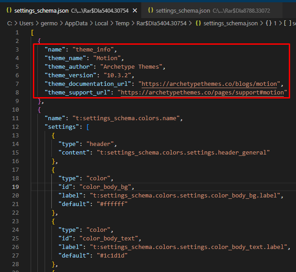Click the "Archetype Themes" author value
The width and height of the screenshot is (296, 272).
[131, 66]
